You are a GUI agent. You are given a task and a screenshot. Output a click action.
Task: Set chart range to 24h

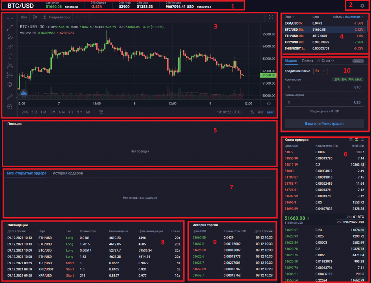25,112
